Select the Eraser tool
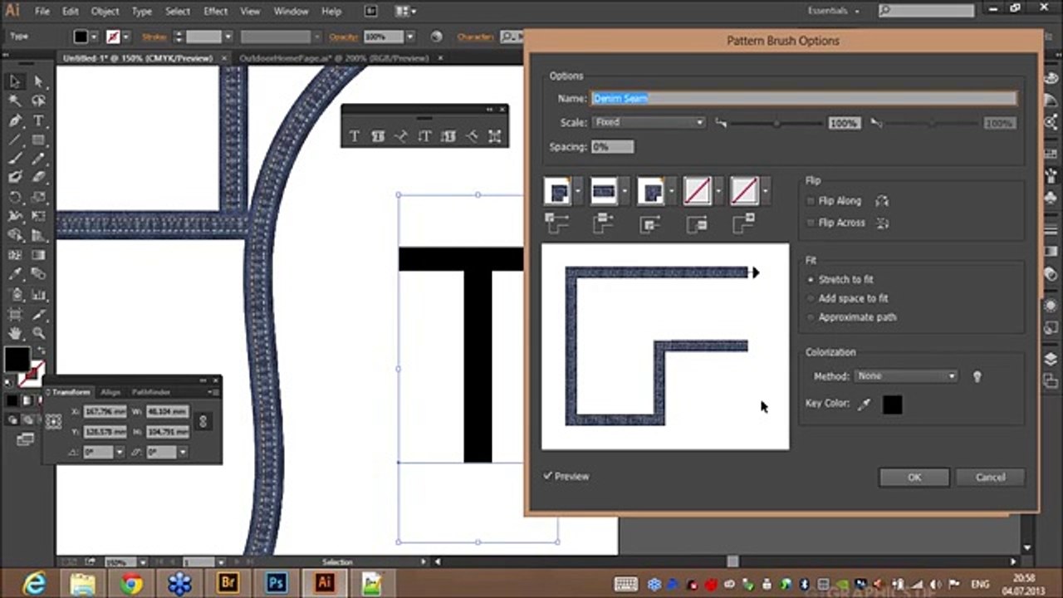Viewport: 1063px width, 598px height. point(38,177)
